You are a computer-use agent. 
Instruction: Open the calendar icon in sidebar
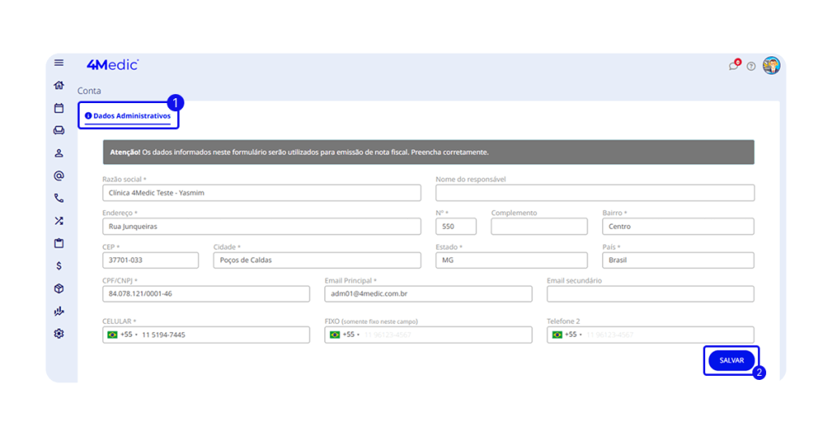tap(58, 108)
